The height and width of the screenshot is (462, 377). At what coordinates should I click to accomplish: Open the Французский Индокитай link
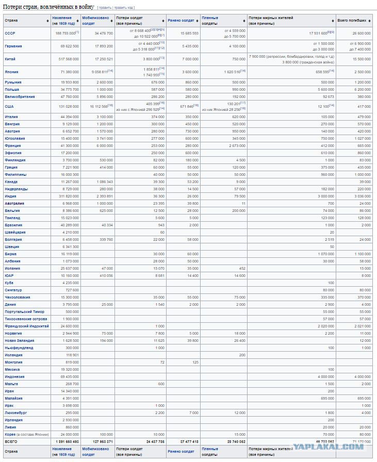click(27, 326)
